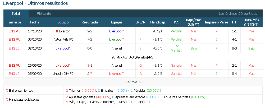Open the 2-7 Lincoln City result
The image size is (265, 108).
click(x=90, y=74)
